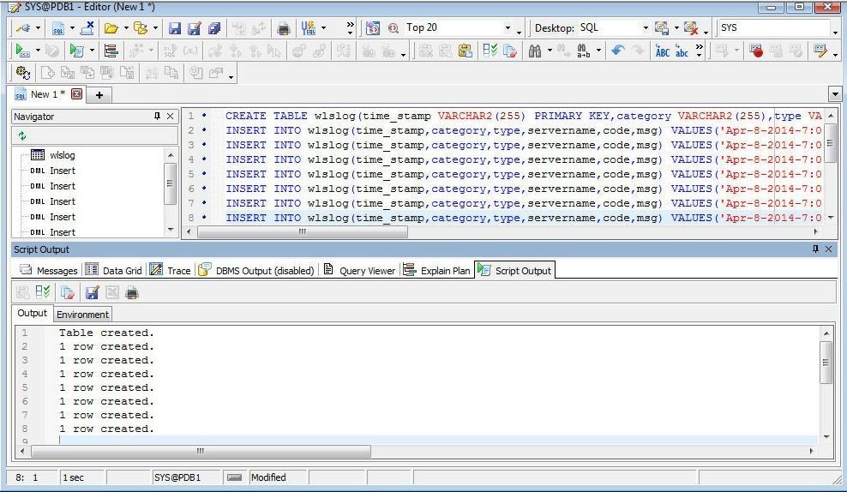Click the find binoculars icon
This screenshot has height=492, width=847.
[535, 51]
